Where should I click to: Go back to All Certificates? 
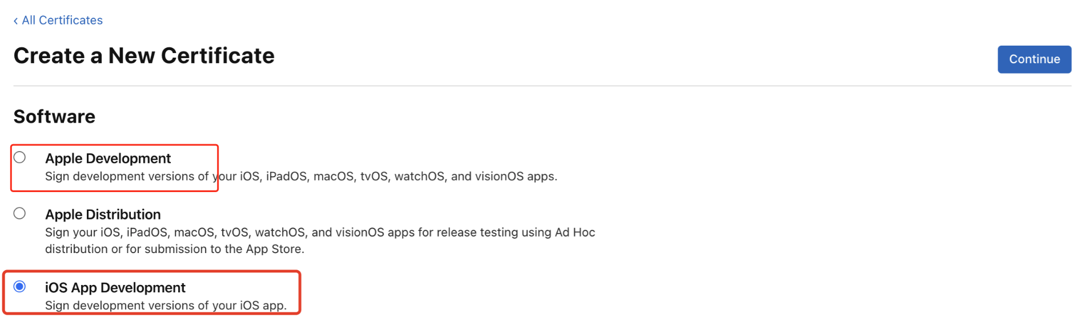(62, 21)
